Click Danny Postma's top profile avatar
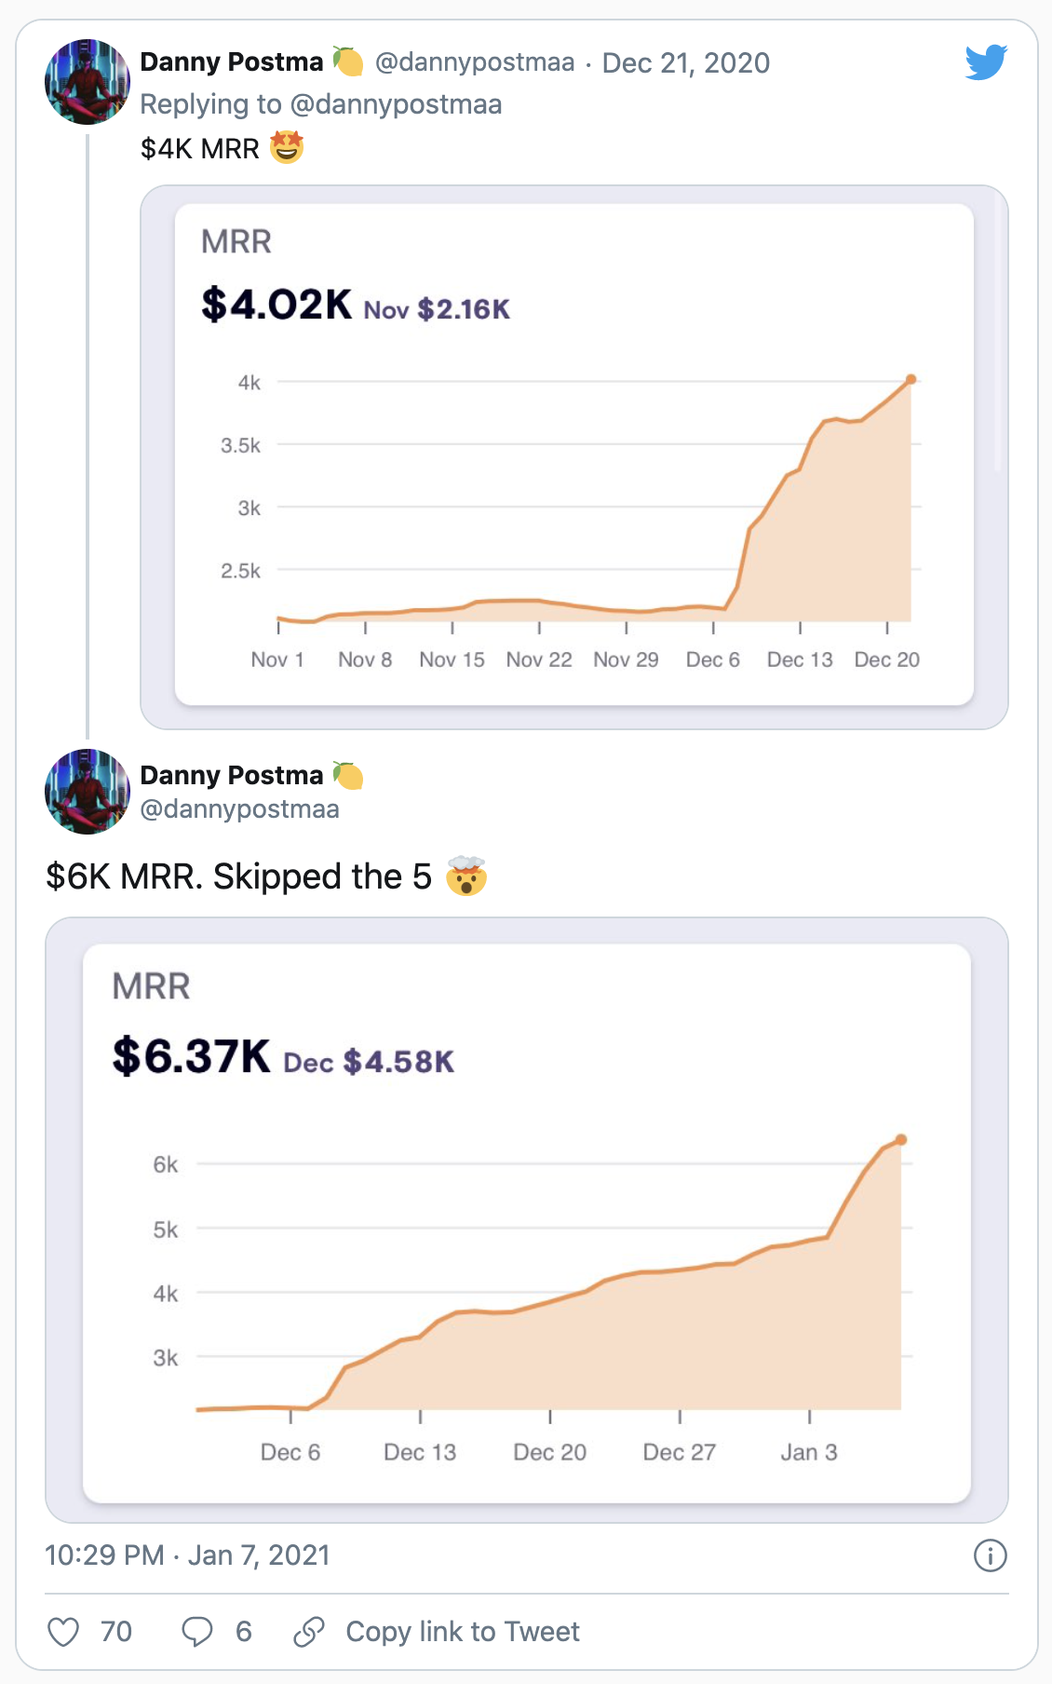The width and height of the screenshot is (1052, 1684). coord(88,82)
